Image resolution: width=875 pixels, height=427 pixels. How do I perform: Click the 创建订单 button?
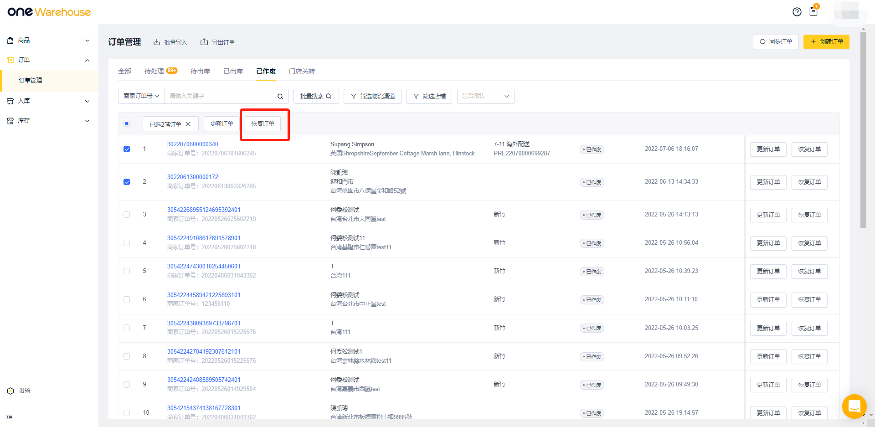click(x=826, y=41)
